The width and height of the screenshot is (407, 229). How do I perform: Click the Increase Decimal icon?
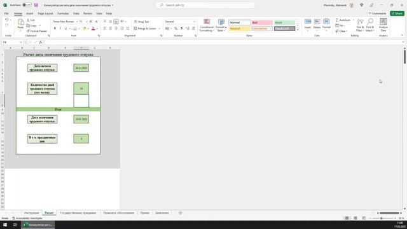coord(188,28)
